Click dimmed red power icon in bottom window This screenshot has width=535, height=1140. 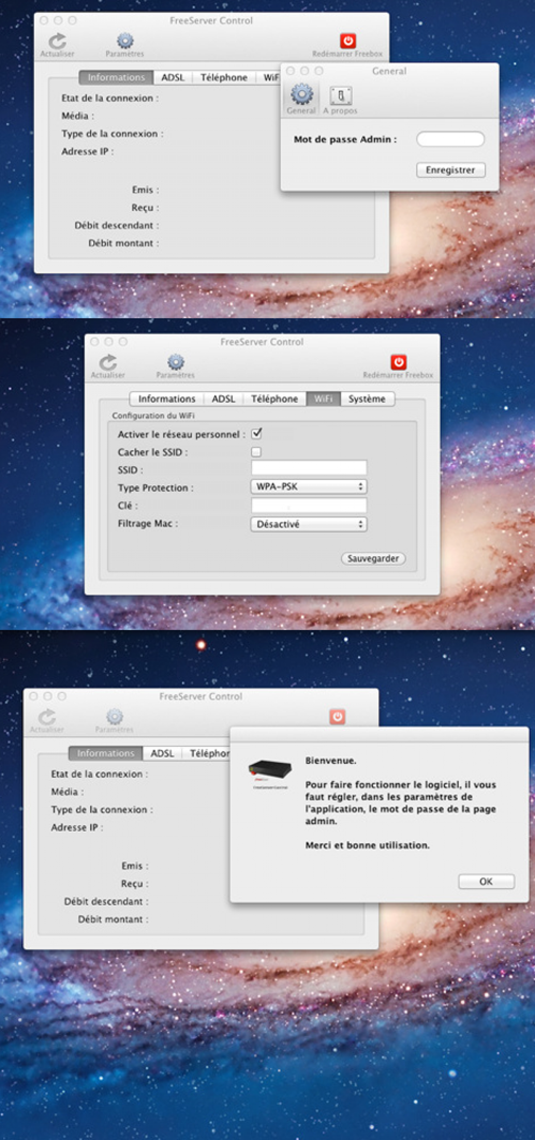[337, 717]
